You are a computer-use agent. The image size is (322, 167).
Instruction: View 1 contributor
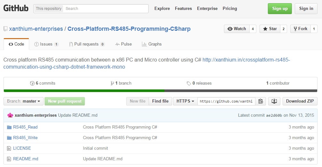pyautogui.click(x=278, y=83)
